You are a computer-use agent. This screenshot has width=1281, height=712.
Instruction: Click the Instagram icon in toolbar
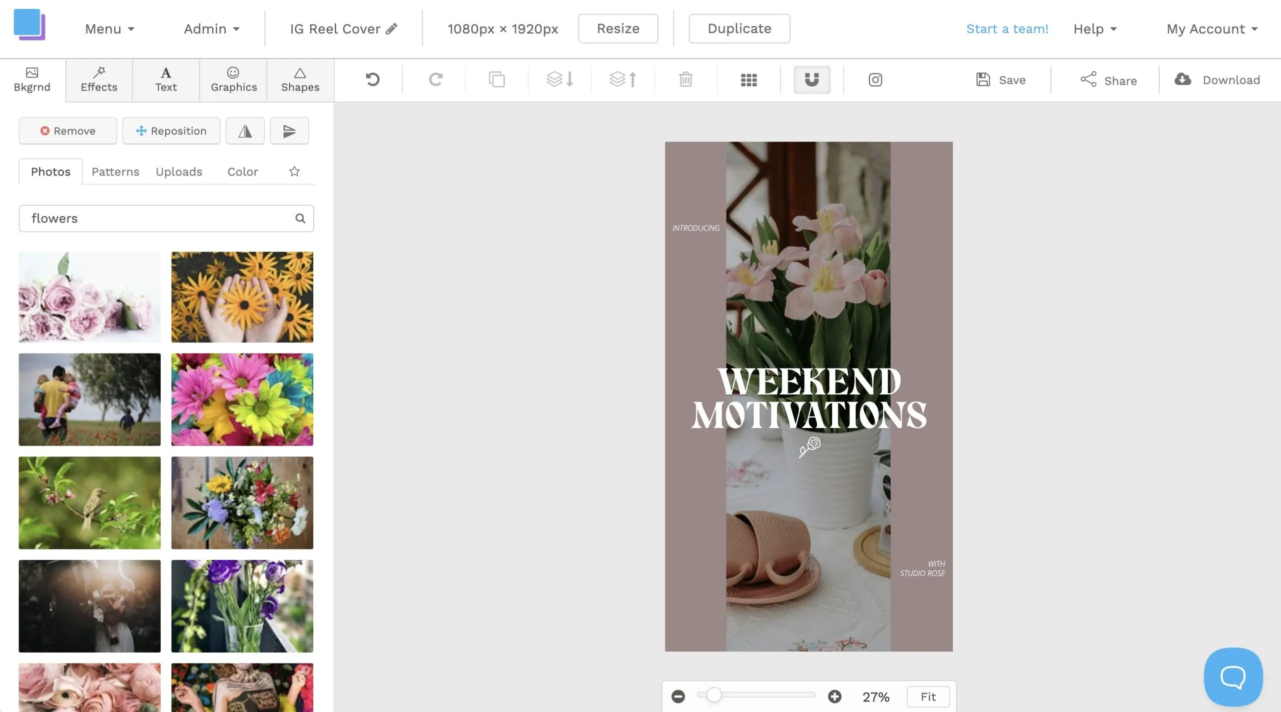[875, 80]
